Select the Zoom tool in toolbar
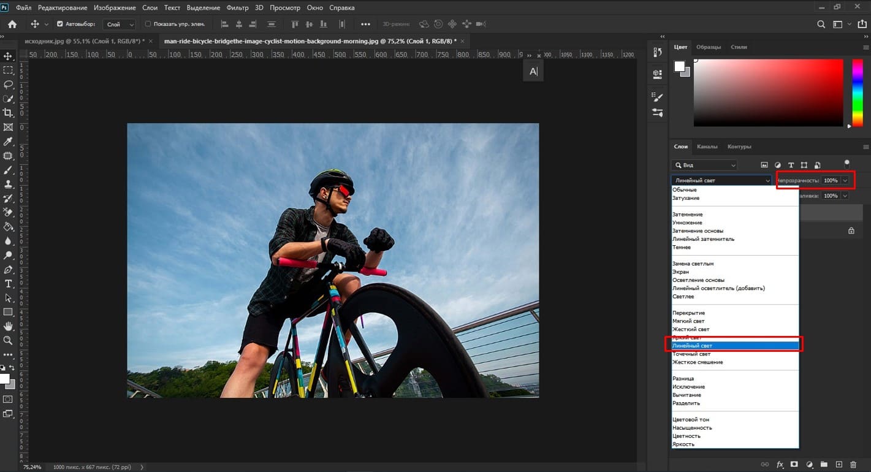 tap(9, 340)
